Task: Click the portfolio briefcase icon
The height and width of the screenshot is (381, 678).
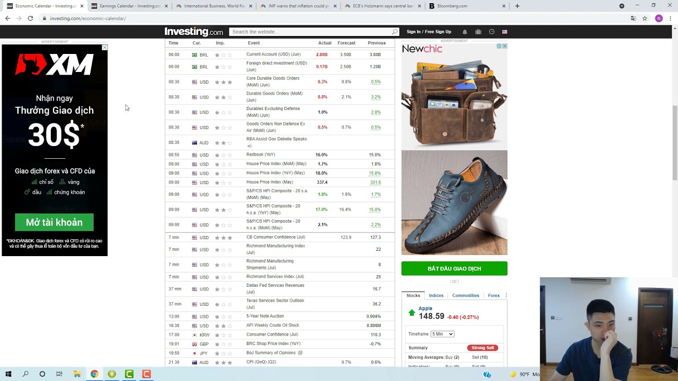Action: click(478, 32)
